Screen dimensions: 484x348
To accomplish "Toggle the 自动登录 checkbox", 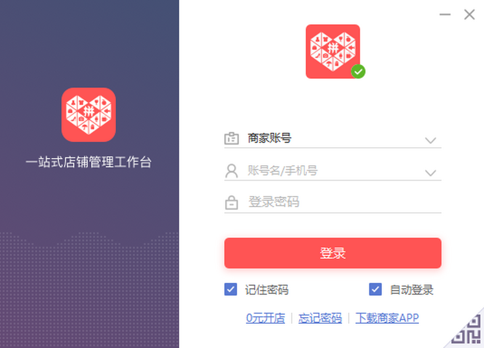I will tap(376, 290).
